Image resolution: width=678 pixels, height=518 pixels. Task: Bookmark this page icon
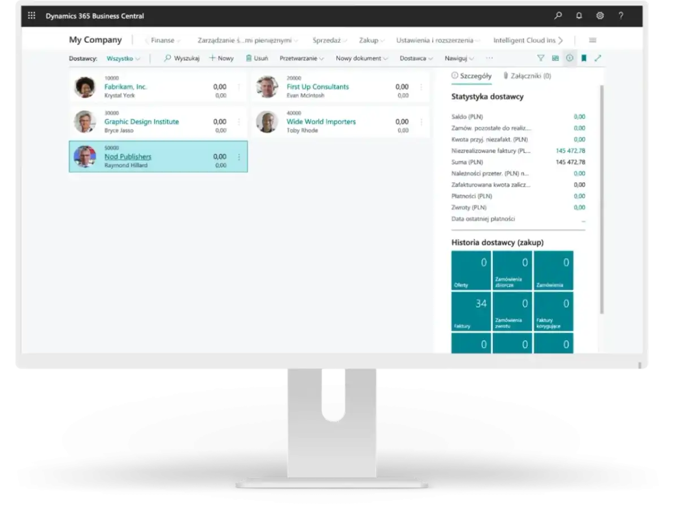point(584,58)
